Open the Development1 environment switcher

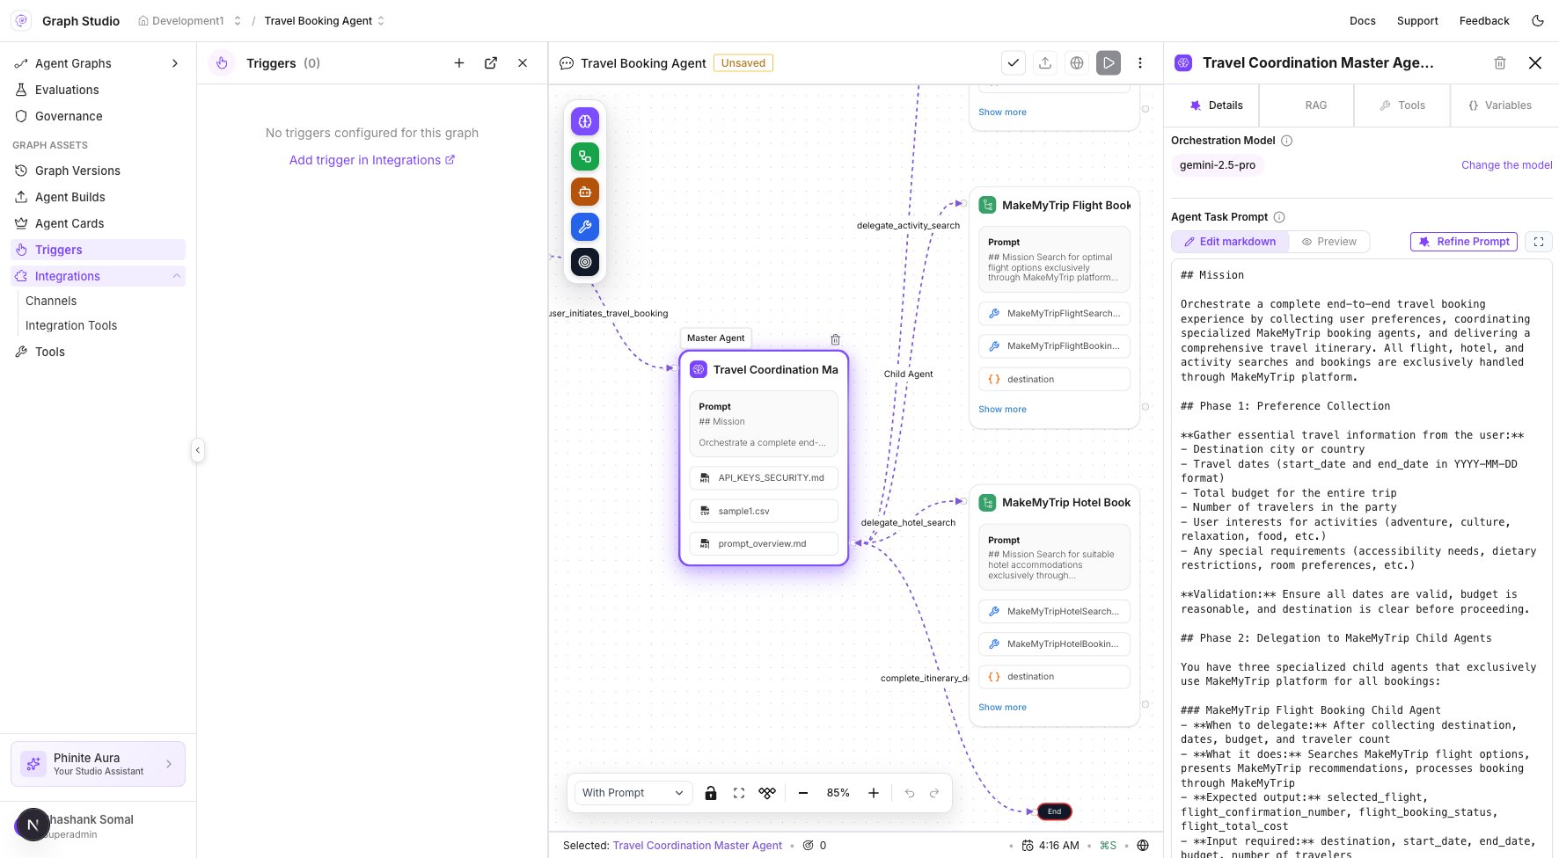(189, 20)
